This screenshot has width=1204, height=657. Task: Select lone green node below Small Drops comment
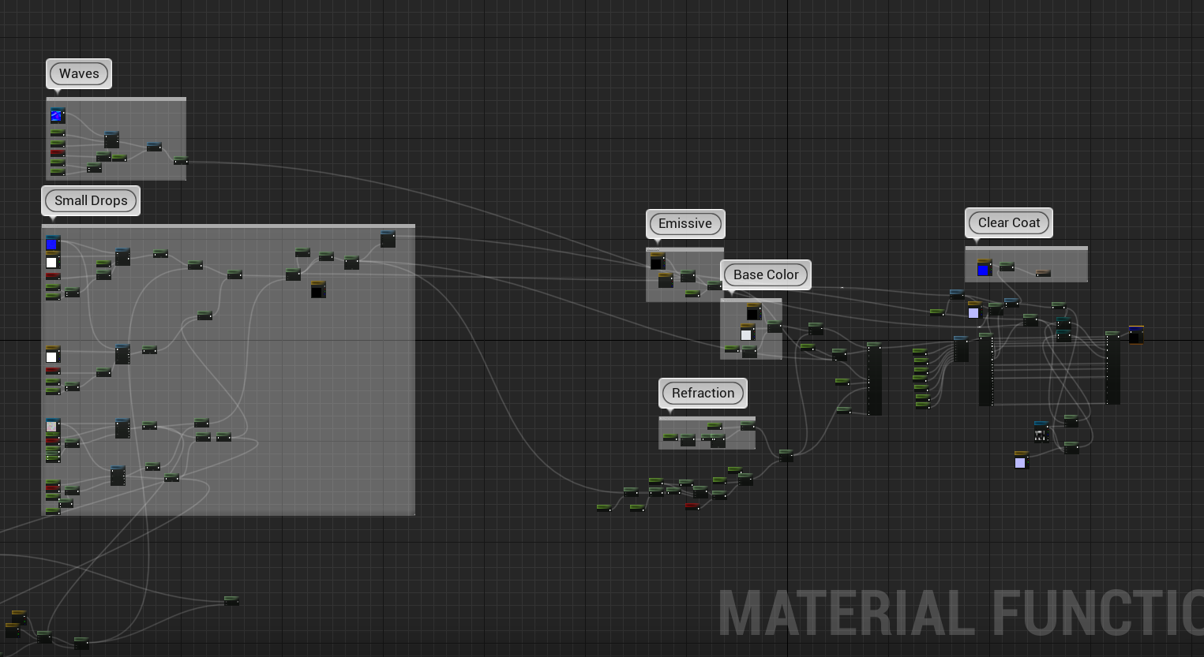pos(231,601)
